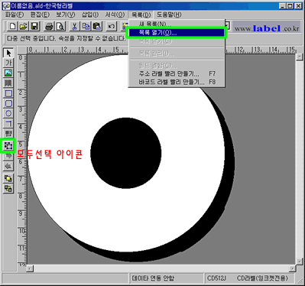The height and width of the screenshot is (286, 305).
Task: Click the select-all icon in left toolbar
Action: point(8,145)
